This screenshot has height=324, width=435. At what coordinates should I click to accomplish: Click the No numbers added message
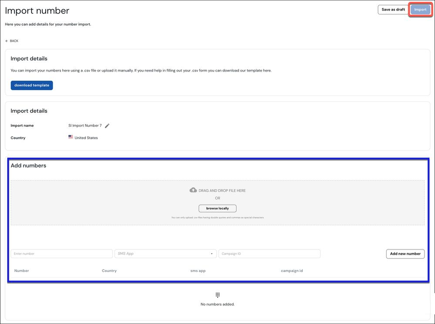click(218, 304)
